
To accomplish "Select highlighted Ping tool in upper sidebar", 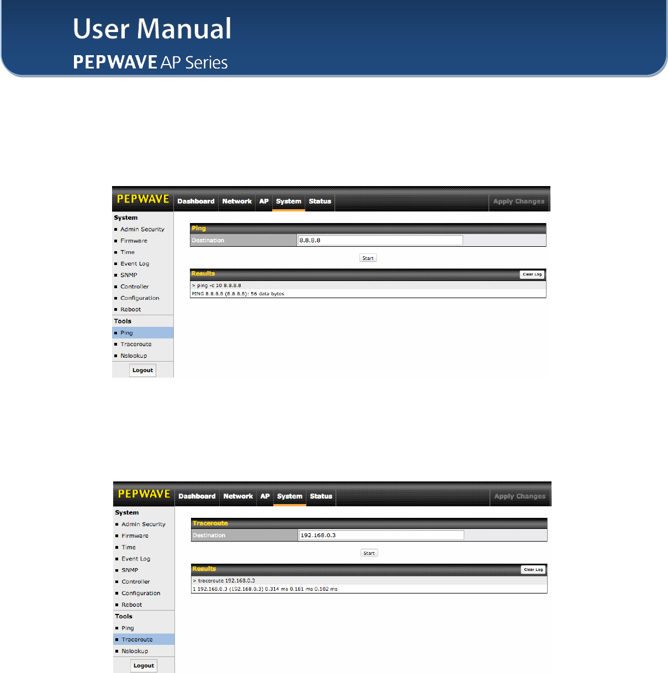I will click(x=143, y=333).
